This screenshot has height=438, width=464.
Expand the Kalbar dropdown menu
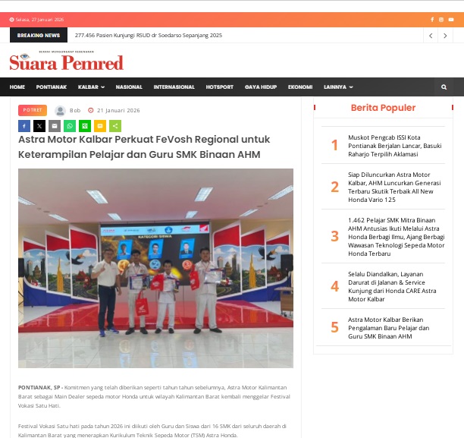(91, 87)
